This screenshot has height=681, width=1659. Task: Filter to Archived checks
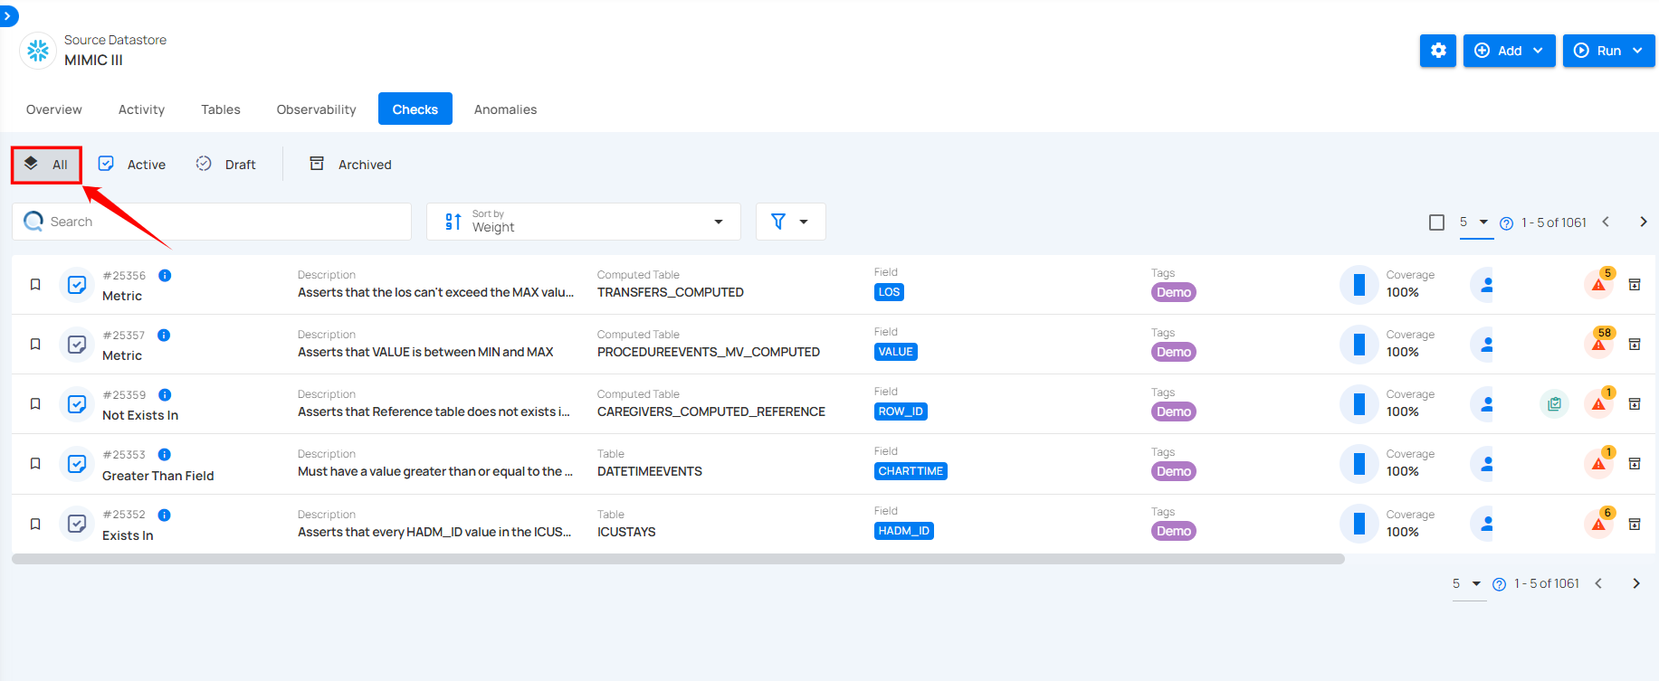tap(351, 165)
